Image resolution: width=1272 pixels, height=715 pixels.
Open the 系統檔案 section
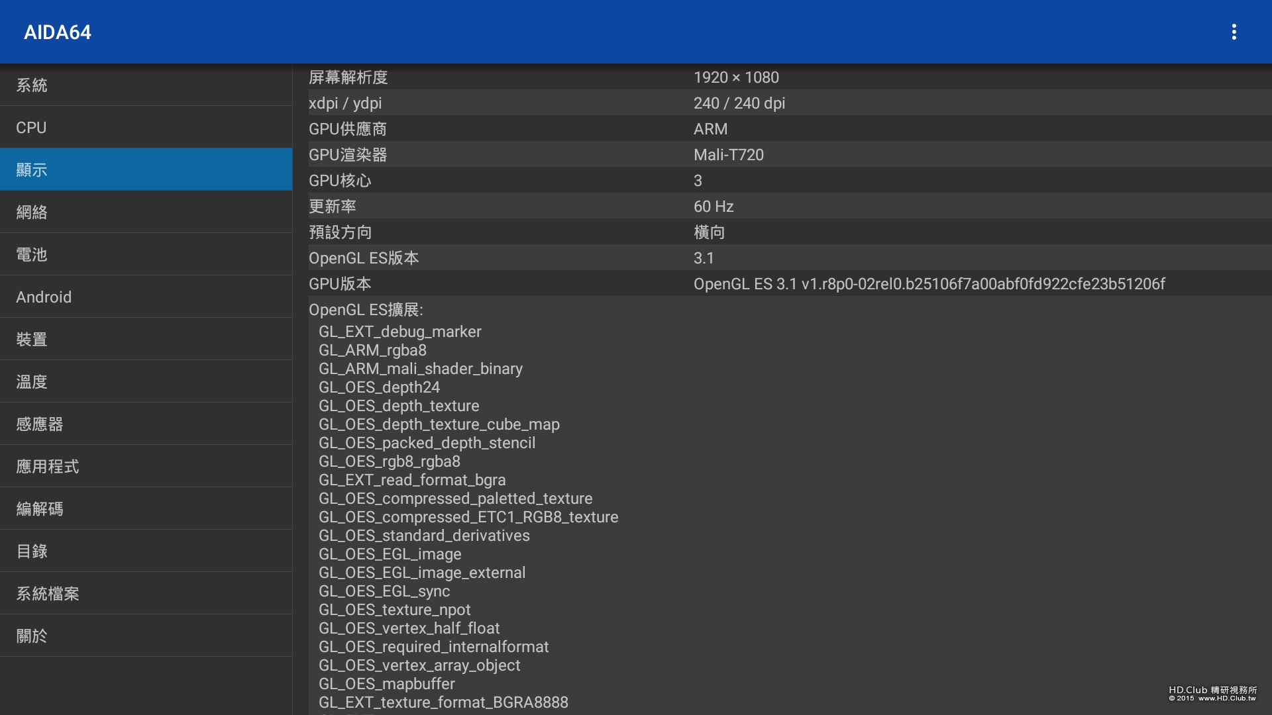(146, 593)
